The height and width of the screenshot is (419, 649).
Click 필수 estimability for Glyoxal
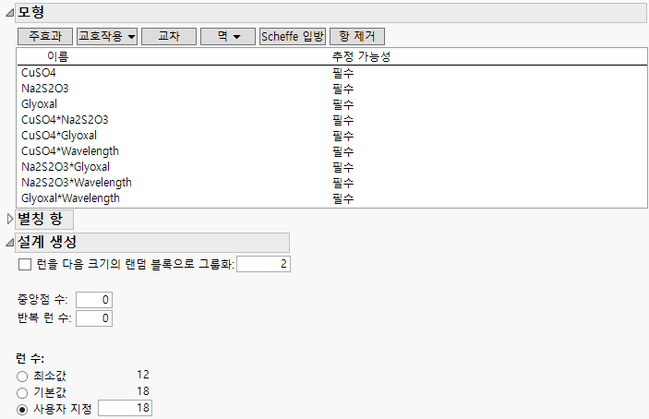(343, 104)
